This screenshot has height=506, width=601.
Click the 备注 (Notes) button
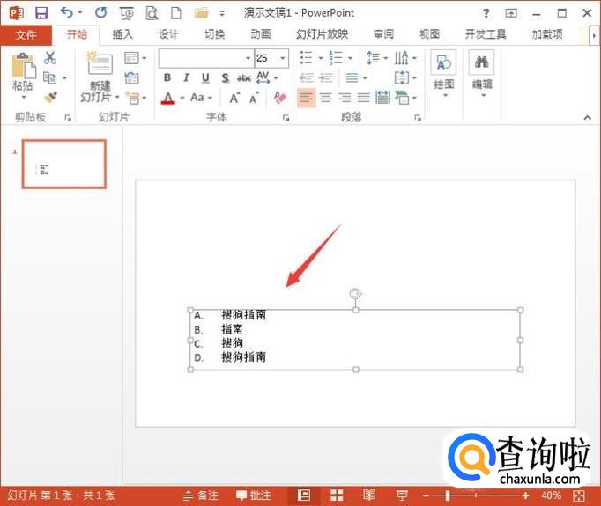pyautogui.click(x=201, y=495)
